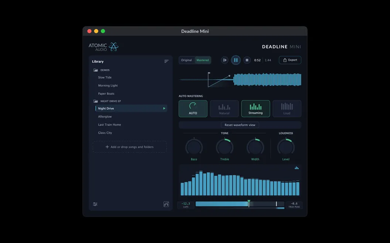The width and height of the screenshot is (390, 243).
Task: Click the Library panel heading
Action: tap(98, 61)
